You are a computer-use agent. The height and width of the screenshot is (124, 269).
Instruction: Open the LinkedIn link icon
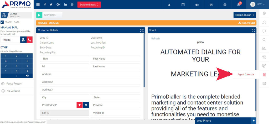[x=65, y=4]
